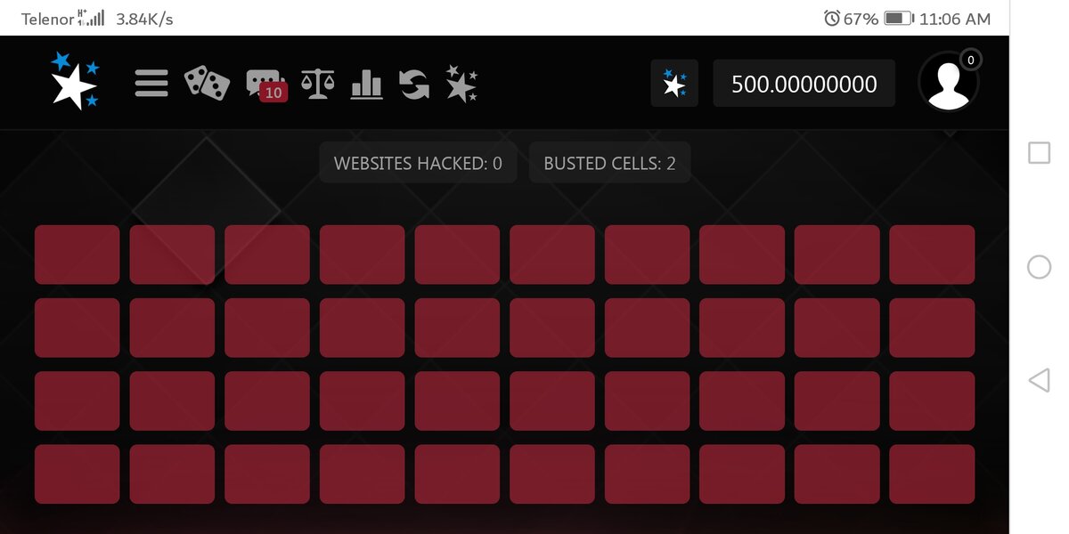Click the gray stars icon in toolbar
Screen dimensions: 1069x534
[461, 84]
